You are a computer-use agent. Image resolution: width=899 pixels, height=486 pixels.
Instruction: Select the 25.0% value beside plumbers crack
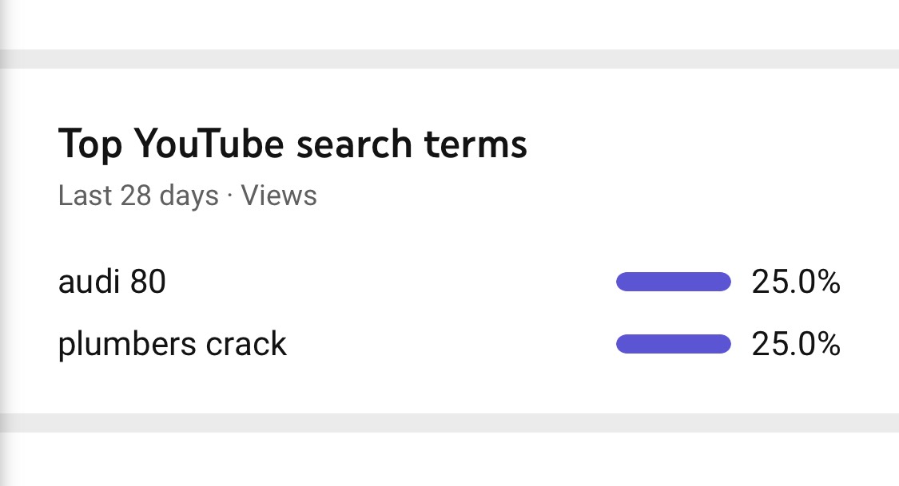click(796, 344)
